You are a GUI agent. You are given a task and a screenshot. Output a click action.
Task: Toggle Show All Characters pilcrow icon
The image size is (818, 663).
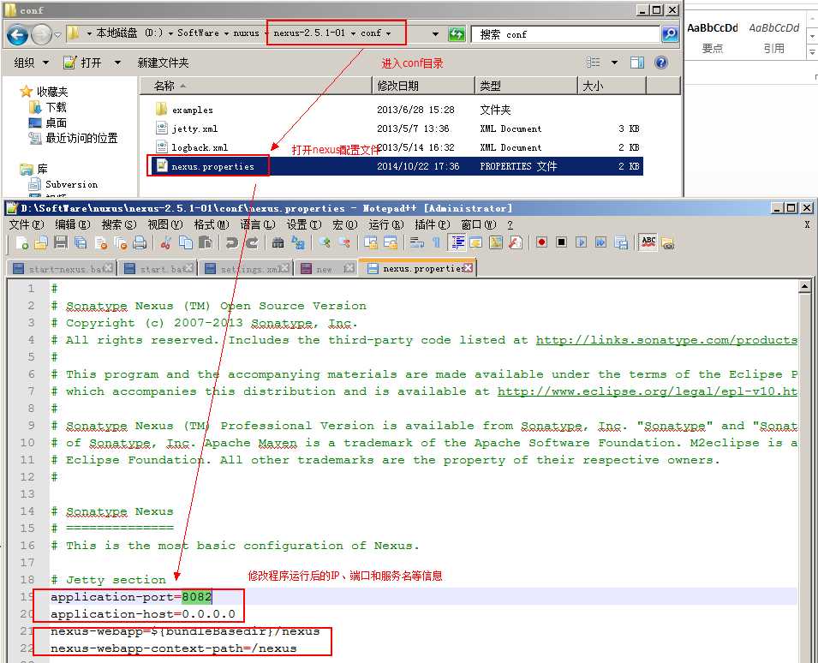point(436,242)
